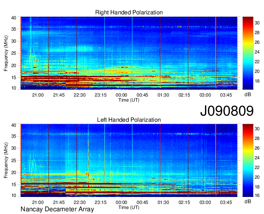Click 03:45 time tick in Right Handed plot
Viewport: 264px width, 214px height.
[226, 95]
